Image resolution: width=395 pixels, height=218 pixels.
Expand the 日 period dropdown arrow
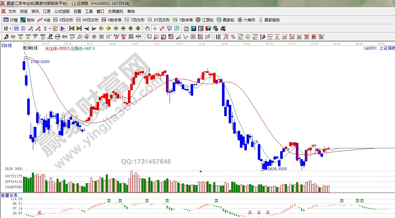tap(10, 28)
